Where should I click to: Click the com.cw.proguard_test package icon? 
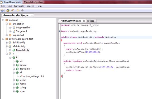7,39
